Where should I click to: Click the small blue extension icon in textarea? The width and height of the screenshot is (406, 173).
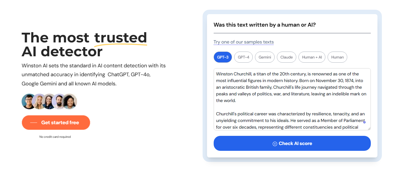(x=364, y=122)
